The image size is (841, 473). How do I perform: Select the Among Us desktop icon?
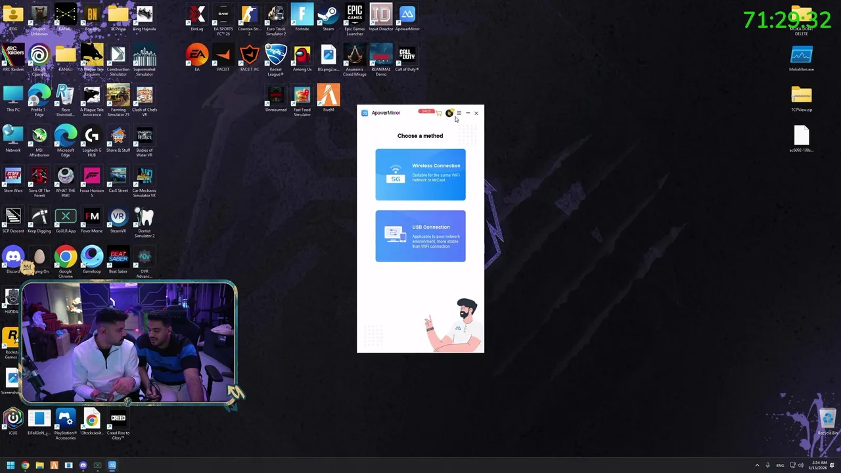[x=302, y=58]
